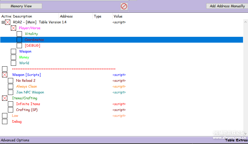Select bottom 'Debug' description text
Viewport: 248px width, 144px height.
[17, 122]
